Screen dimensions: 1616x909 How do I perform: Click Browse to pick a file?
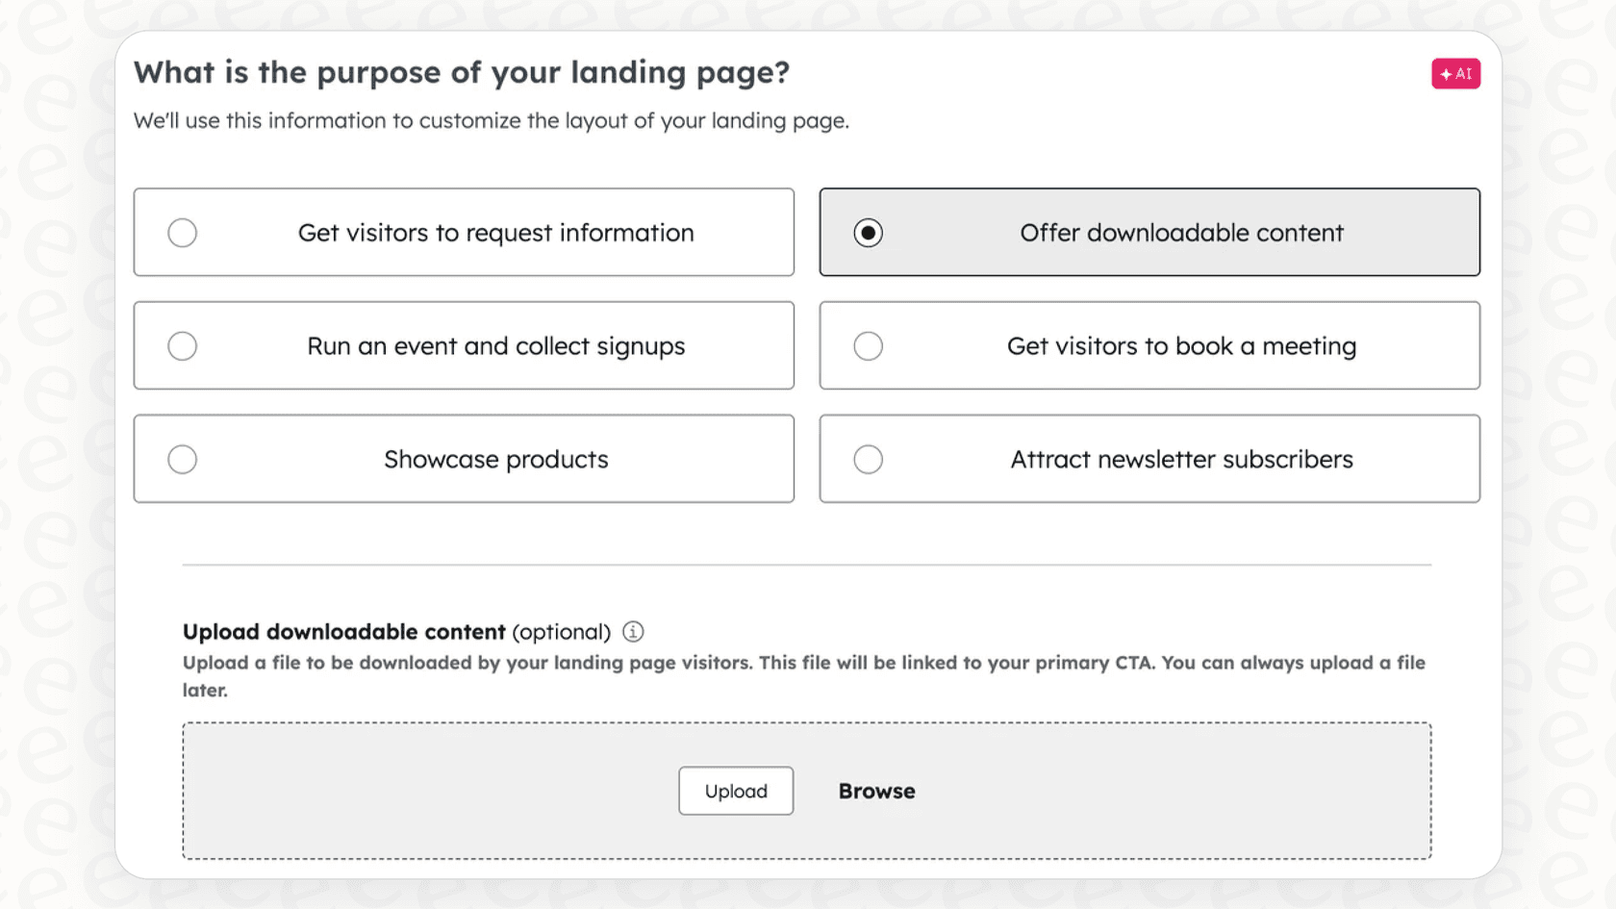pyautogui.click(x=875, y=791)
